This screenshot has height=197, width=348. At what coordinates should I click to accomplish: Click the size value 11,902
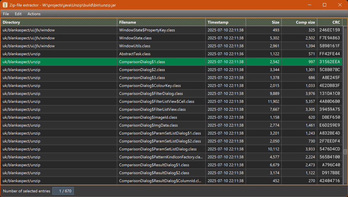273,101
